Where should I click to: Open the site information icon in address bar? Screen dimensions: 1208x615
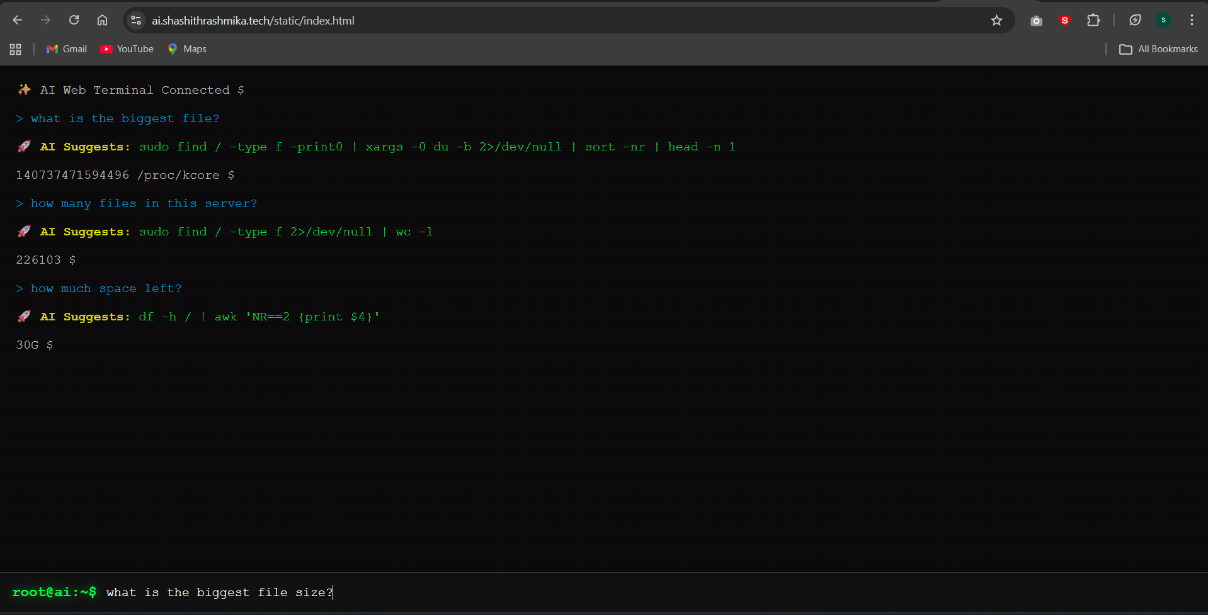(x=136, y=21)
